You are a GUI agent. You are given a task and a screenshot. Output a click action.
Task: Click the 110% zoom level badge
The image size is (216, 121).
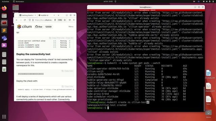point(60,20)
